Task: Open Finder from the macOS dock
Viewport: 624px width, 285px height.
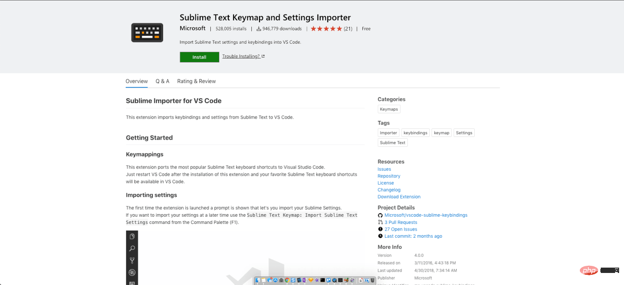Action: click(x=258, y=280)
